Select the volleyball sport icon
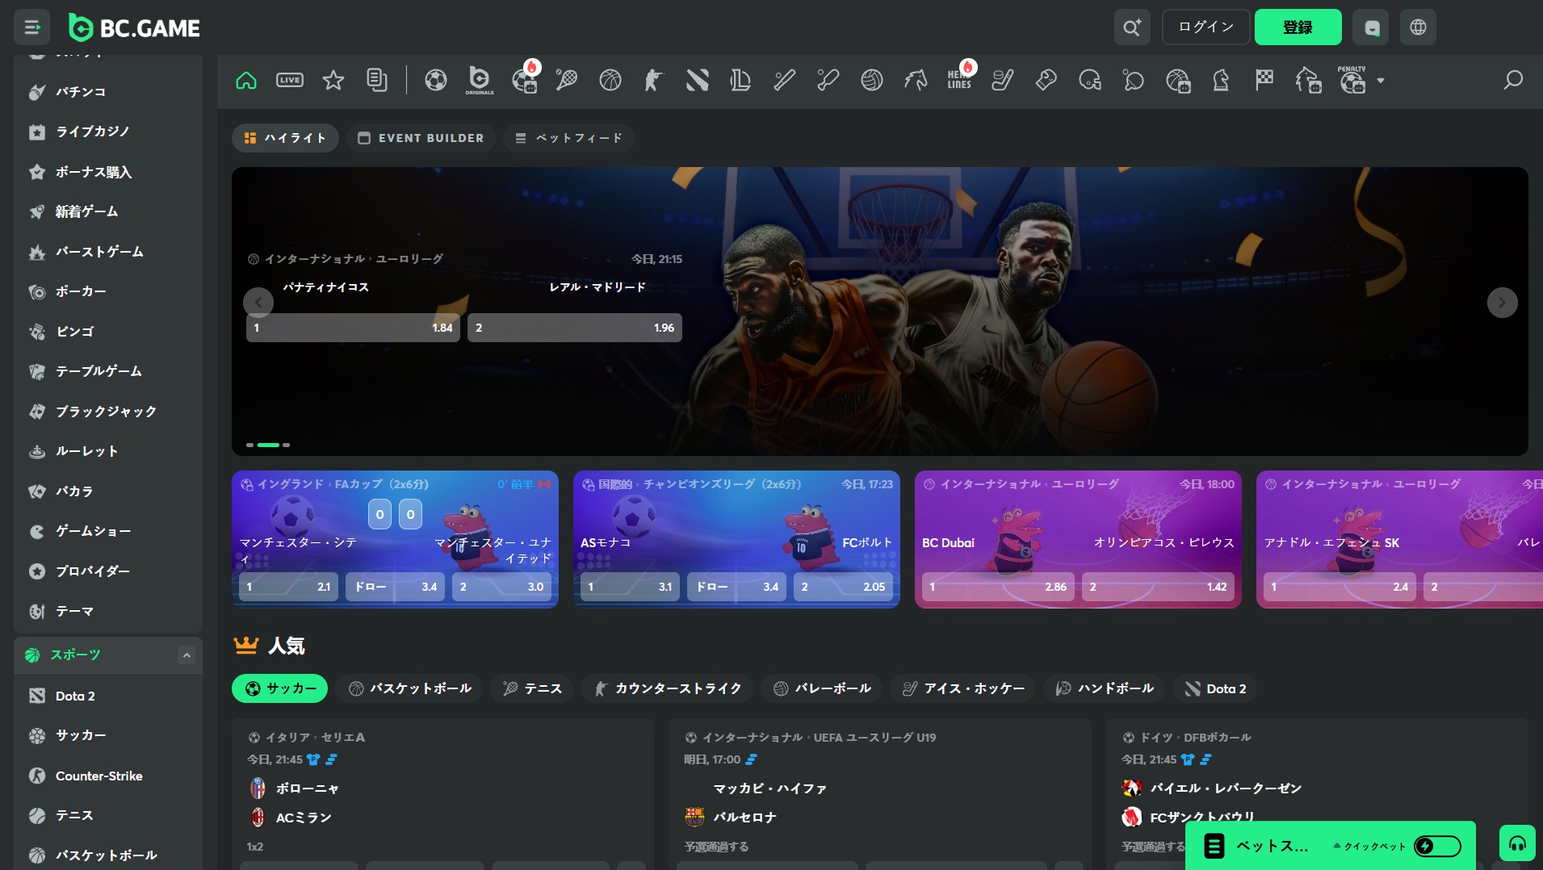This screenshot has height=870, width=1543. click(x=872, y=80)
